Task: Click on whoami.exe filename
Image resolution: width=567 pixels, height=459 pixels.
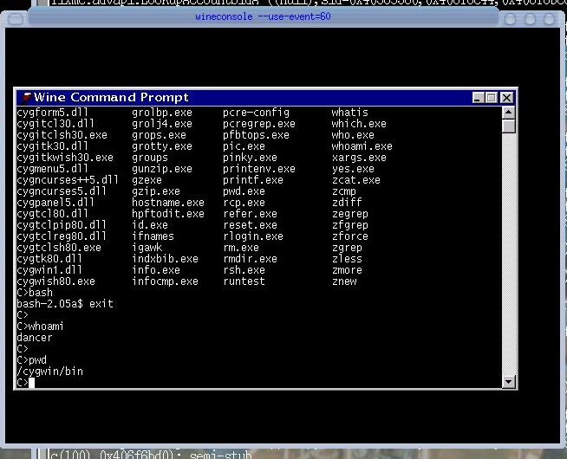Action: (362, 146)
